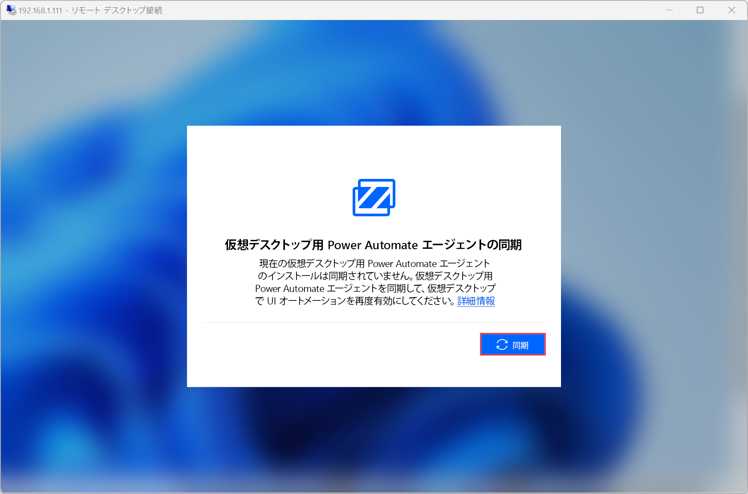Close the Remote Desktop connection window
This screenshot has width=748, height=494.
point(732,10)
